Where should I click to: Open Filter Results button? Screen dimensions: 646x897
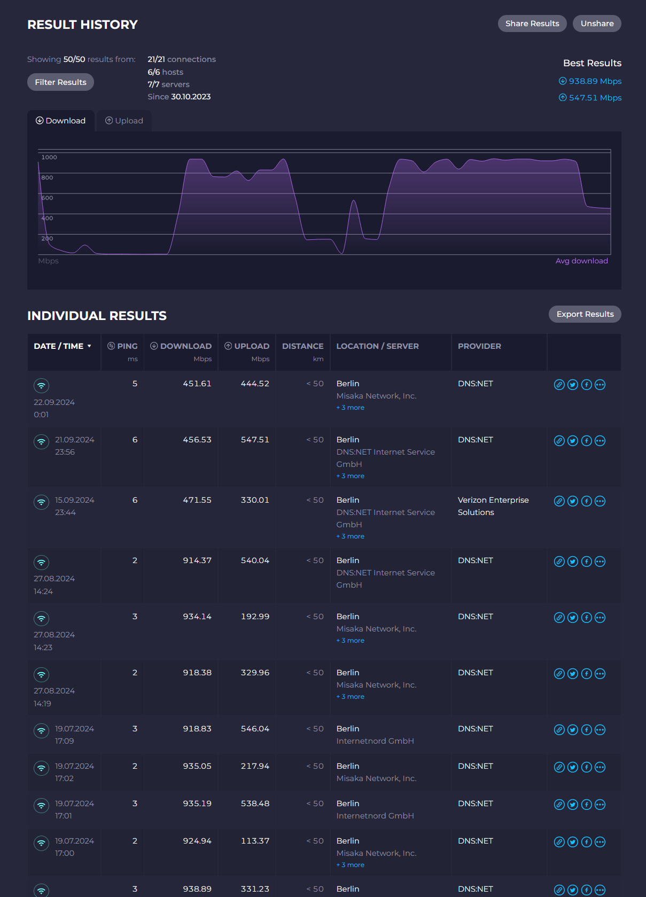pyautogui.click(x=60, y=82)
